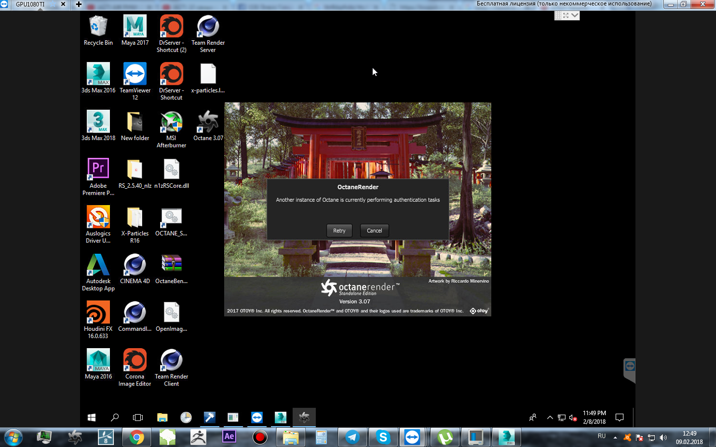Select the CINEMA 4D desktop shortcut
716x447 pixels.
coord(135,269)
